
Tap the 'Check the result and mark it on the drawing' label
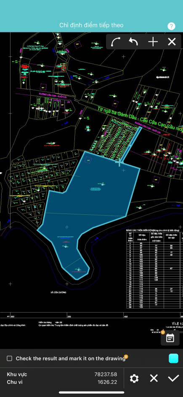pyautogui.click(x=70, y=359)
